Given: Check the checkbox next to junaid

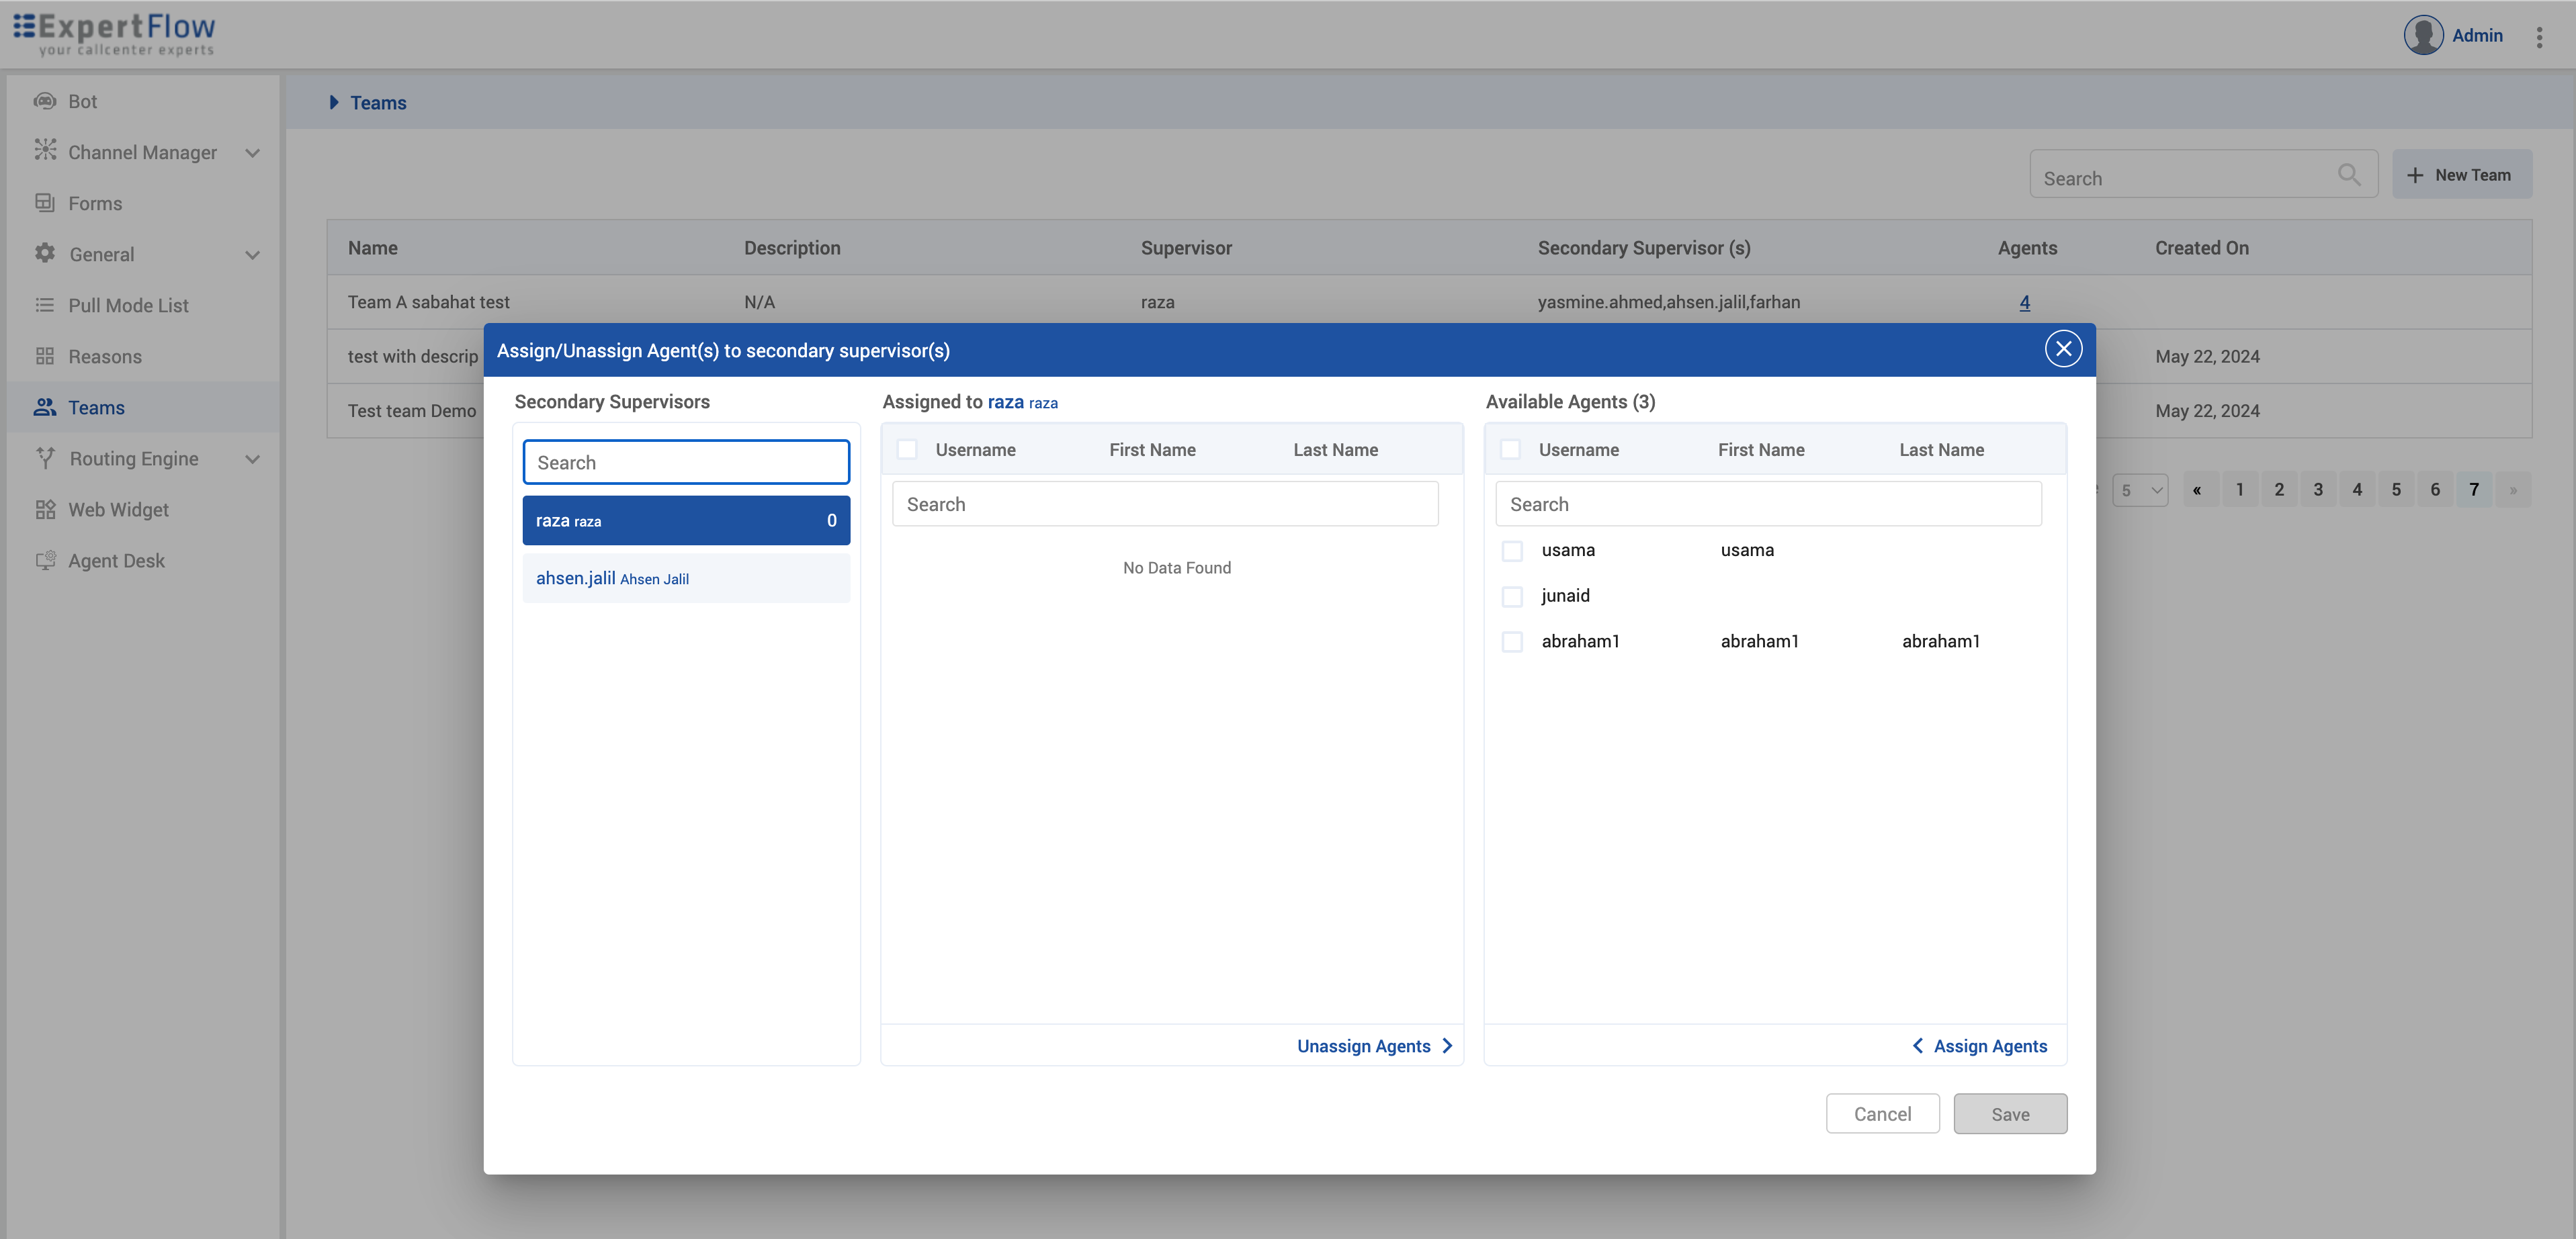Looking at the screenshot, I should (x=1512, y=596).
